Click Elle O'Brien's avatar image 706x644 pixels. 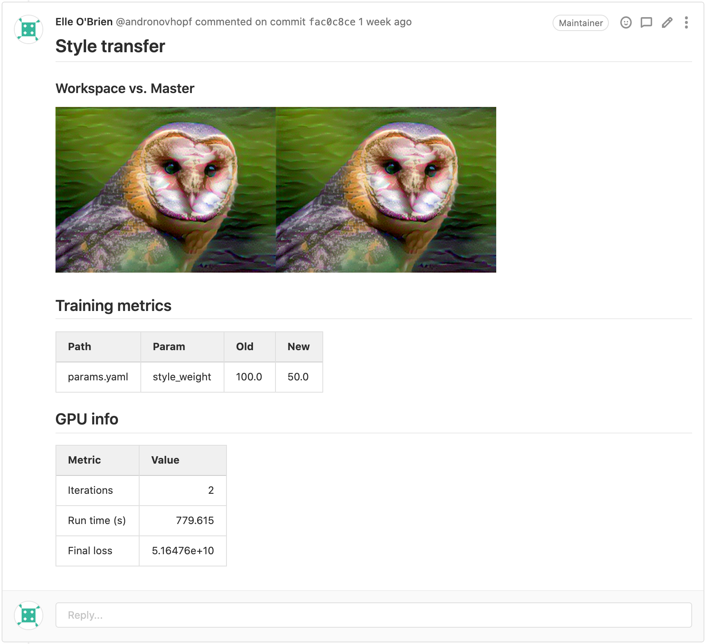pyautogui.click(x=28, y=29)
